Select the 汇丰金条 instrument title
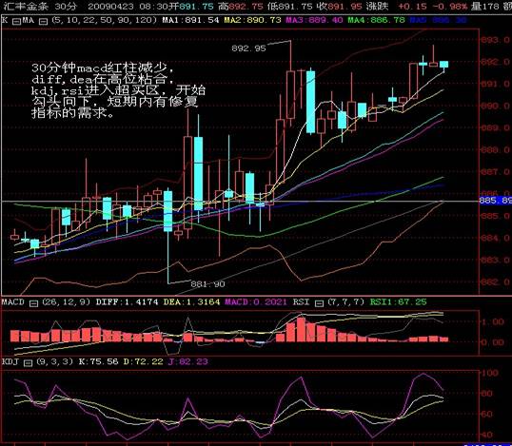512x446 pixels. pyautogui.click(x=25, y=7)
